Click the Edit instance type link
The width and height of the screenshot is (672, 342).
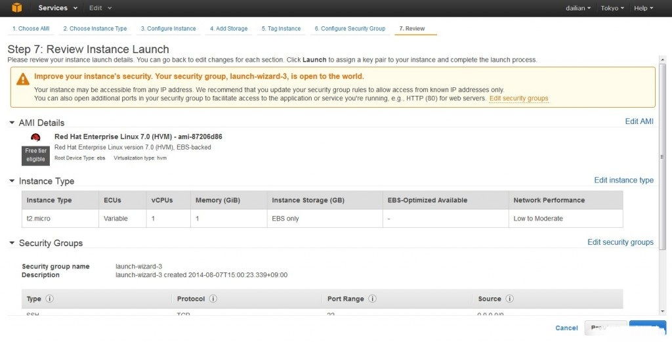tap(623, 180)
